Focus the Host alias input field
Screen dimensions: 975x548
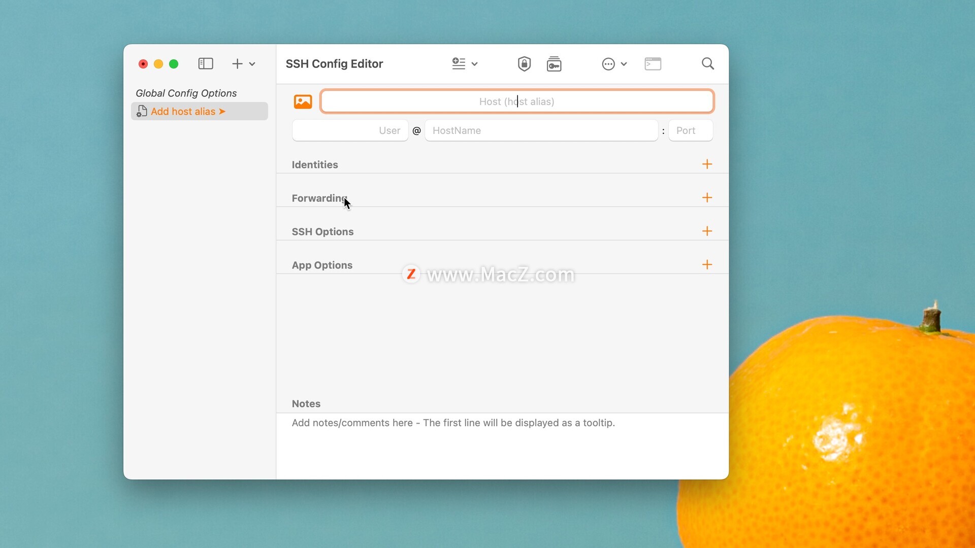(x=517, y=101)
